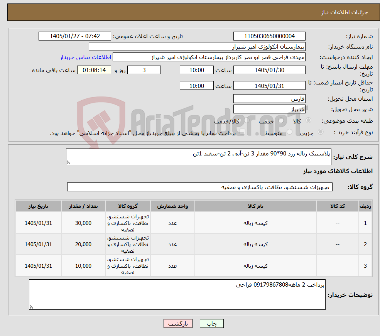This screenshot has width=380, height=336.
Task: Select the خدمت radio button
Action: coord(281,120)
